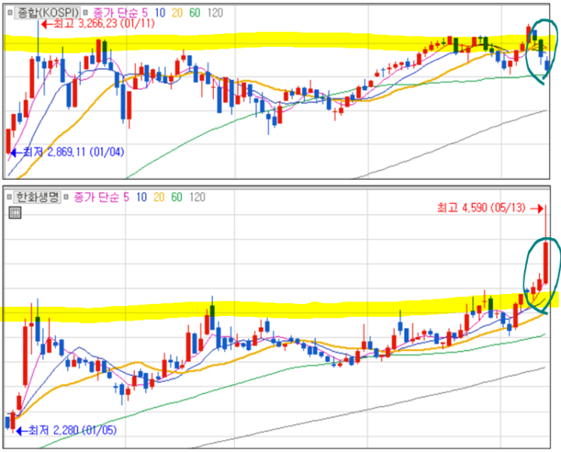561x452 pixels.
Task: Select the 120-day moving average in KOSPI legend
Action: coord(215,13)
